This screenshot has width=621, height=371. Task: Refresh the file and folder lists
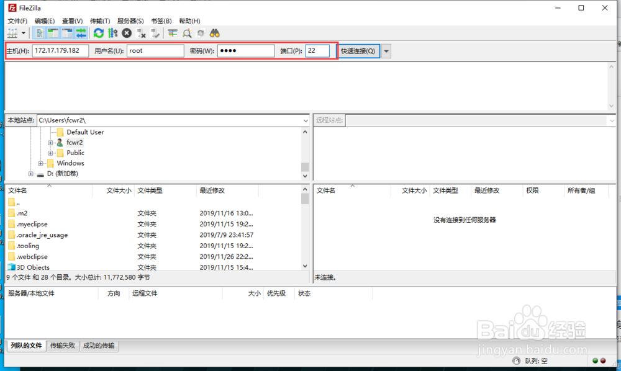click(99, 34)
